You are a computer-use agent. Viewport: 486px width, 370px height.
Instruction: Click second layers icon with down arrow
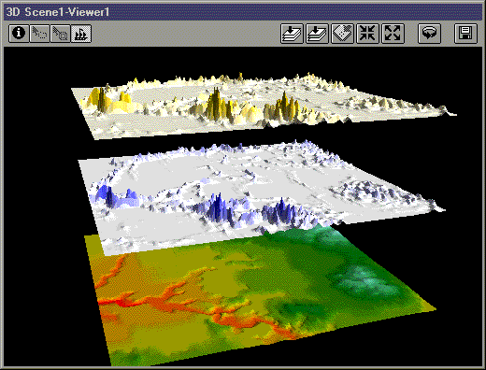(x=317, y=33)
